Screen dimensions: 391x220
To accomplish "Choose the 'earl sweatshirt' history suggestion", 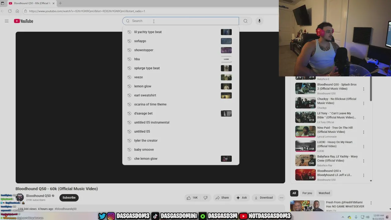I will [181, 95].
